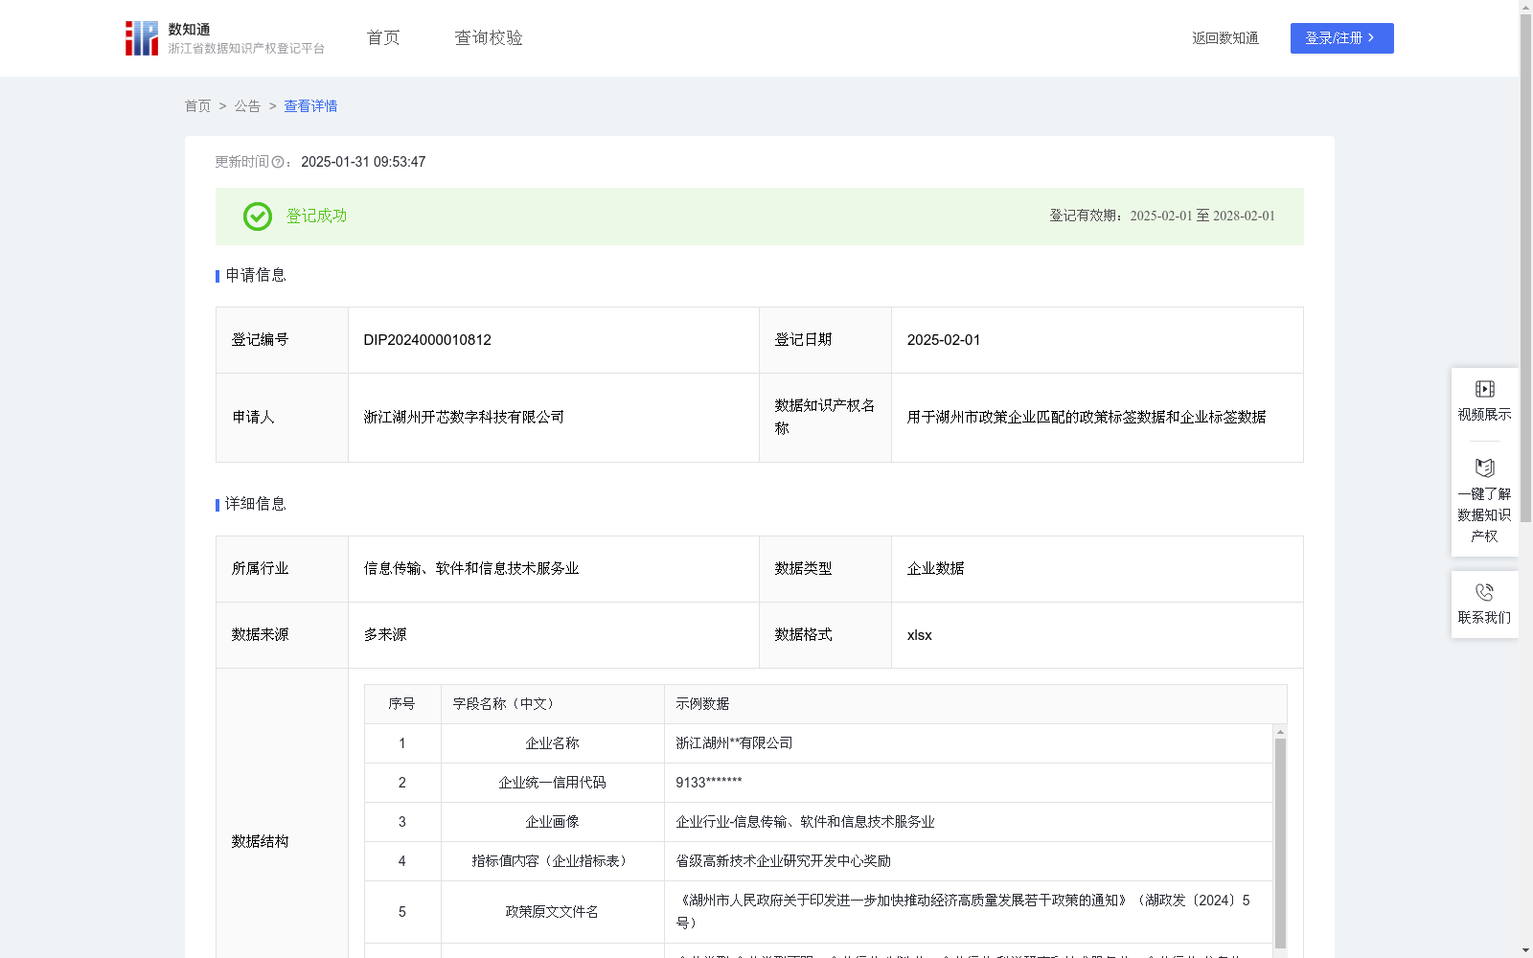Open the 视频展示 video icon
This screenshot has width=1533, height=958.
coord(1484,389)
